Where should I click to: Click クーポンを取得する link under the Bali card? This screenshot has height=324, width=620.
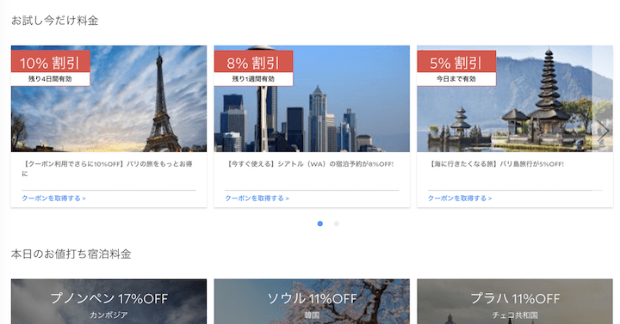pyautogui.click(x=460, y=199)
